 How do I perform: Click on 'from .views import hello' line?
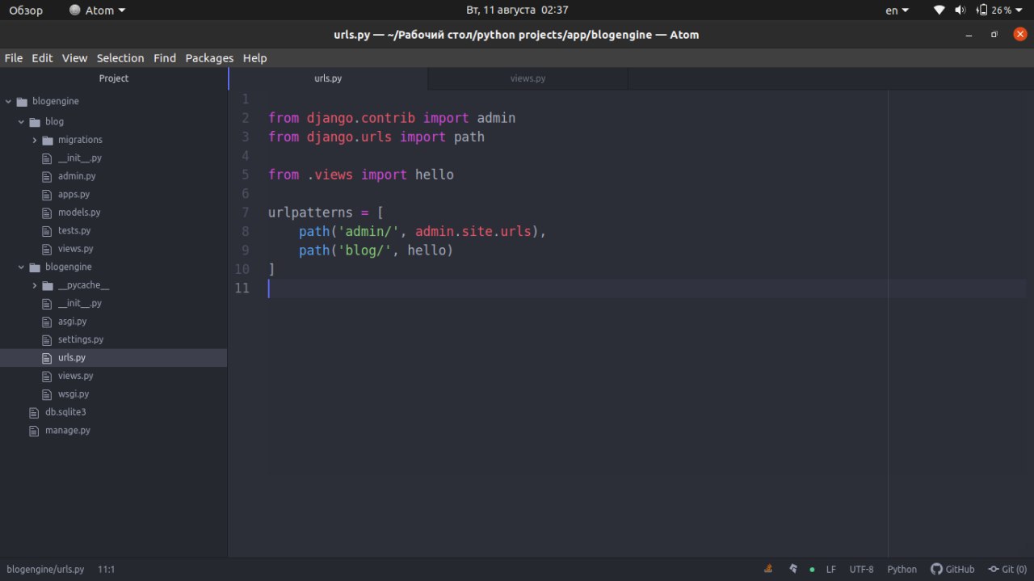tap(361, 175)
